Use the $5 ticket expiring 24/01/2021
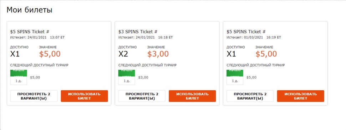 [x=84, y=96]
